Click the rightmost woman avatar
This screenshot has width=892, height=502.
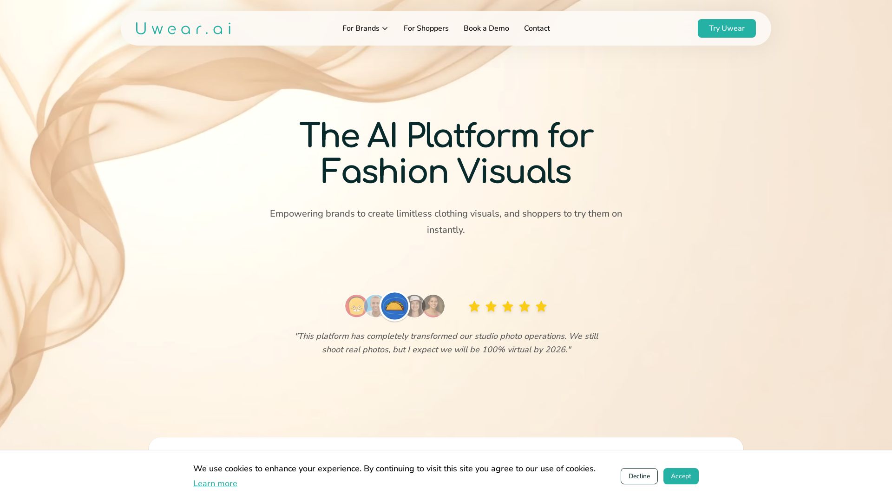pos(435,306)
